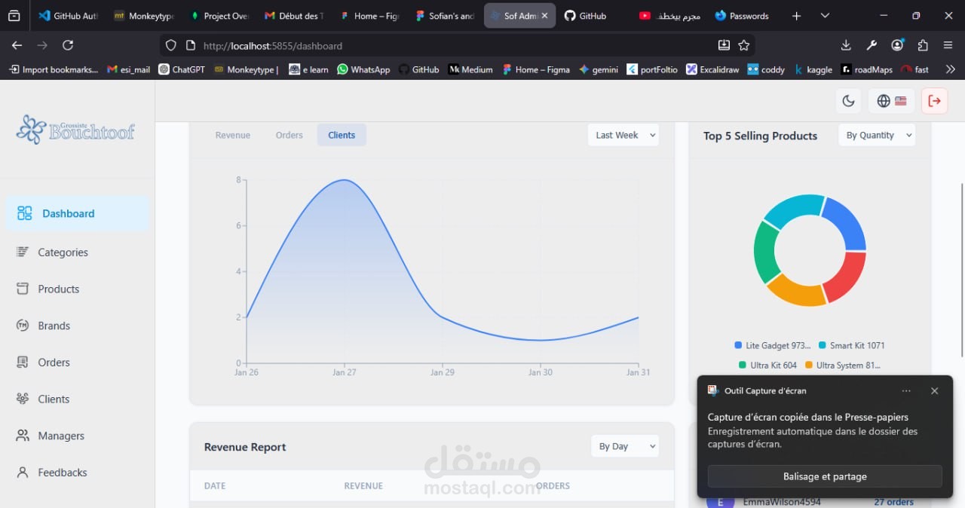Click the DATE column header
The width and height of the screenshot is (965, 508).
(x=215, y=485)
